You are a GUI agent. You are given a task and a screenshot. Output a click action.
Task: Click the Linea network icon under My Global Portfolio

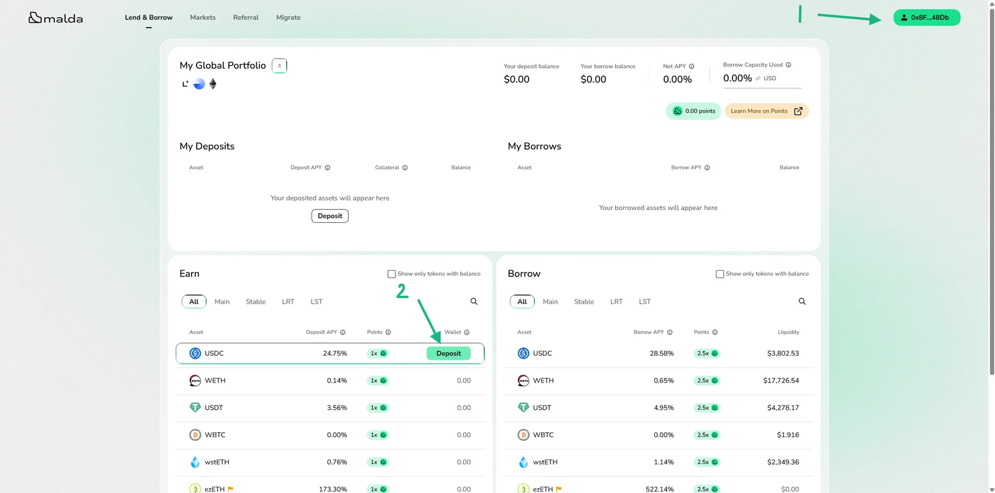click(185, 84)
